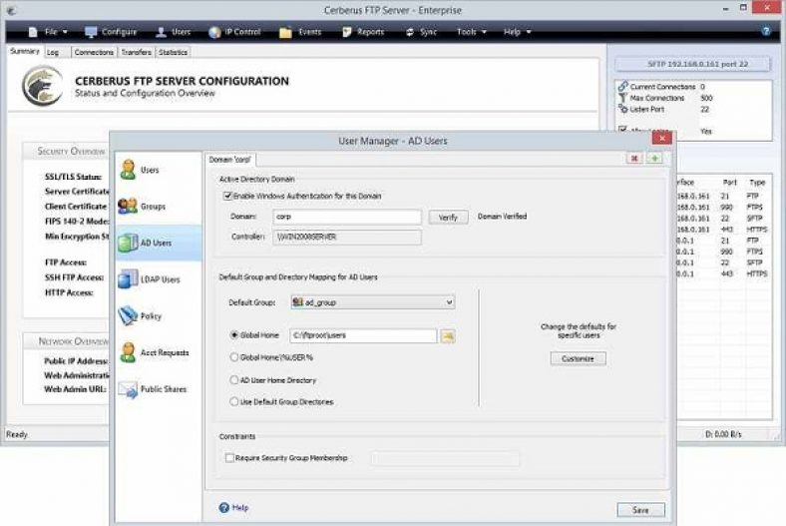
Task: Click the Save button
Action: [640, 510]
